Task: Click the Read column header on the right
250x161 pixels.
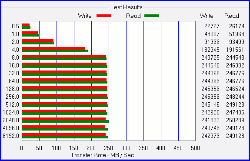Action: (232, 16)
